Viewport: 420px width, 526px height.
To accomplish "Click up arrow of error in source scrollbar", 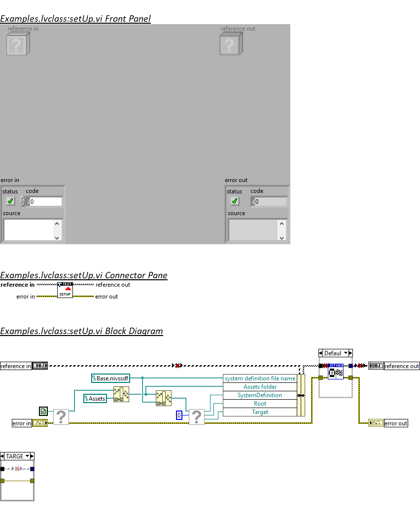I will [x=57, y=224].
